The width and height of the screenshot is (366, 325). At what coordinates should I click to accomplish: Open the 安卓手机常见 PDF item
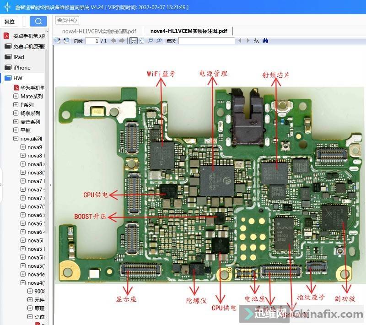28,36
